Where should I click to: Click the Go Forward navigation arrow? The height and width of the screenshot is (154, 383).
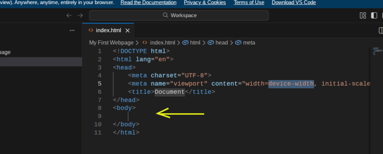80,15
